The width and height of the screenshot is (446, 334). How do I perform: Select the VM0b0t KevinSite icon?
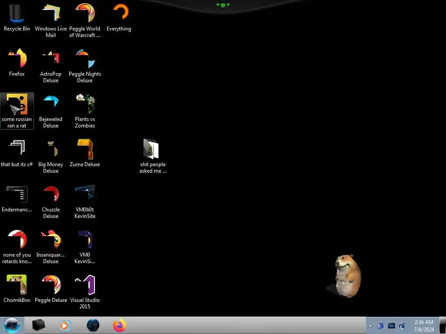point(85,202)
